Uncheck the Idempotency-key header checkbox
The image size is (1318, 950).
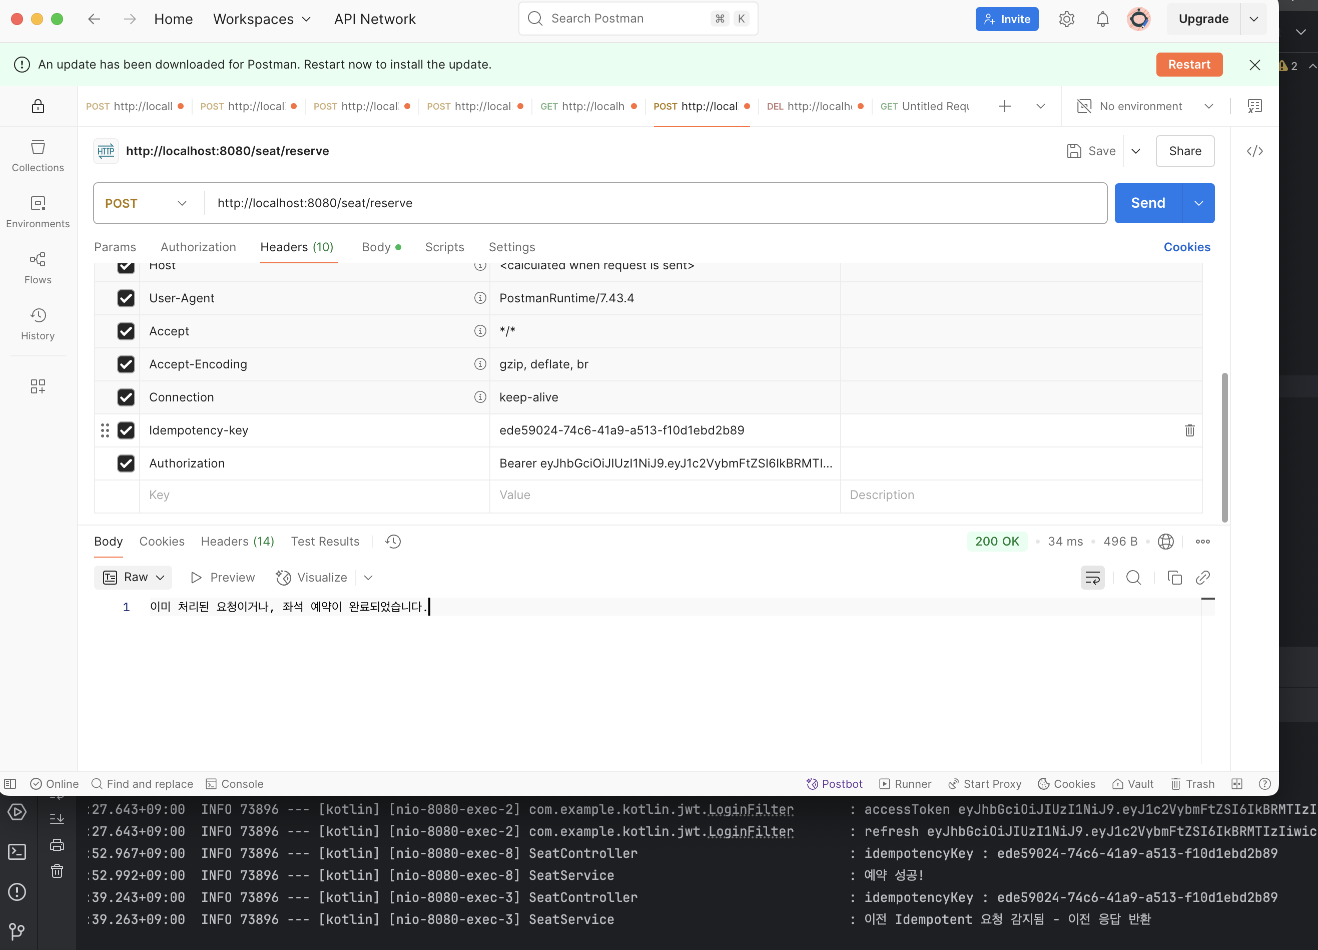(x=126, y=430)
